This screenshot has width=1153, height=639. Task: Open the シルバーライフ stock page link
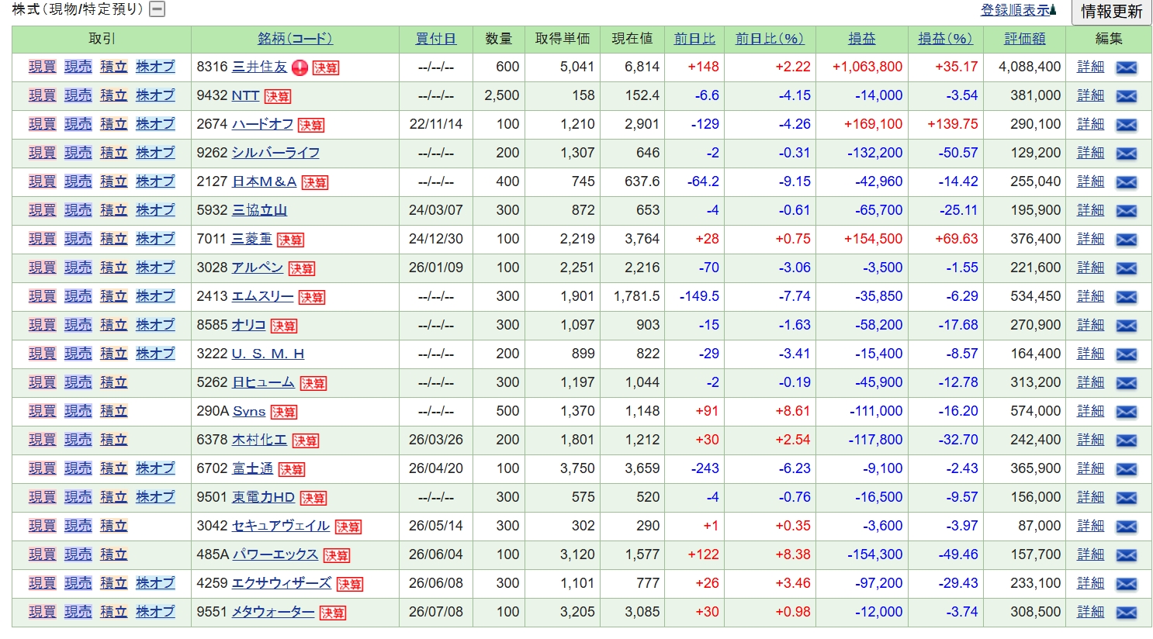coord(276,153)
